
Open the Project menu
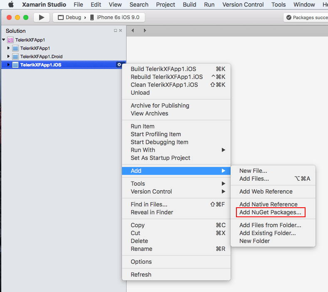(166, 5)
